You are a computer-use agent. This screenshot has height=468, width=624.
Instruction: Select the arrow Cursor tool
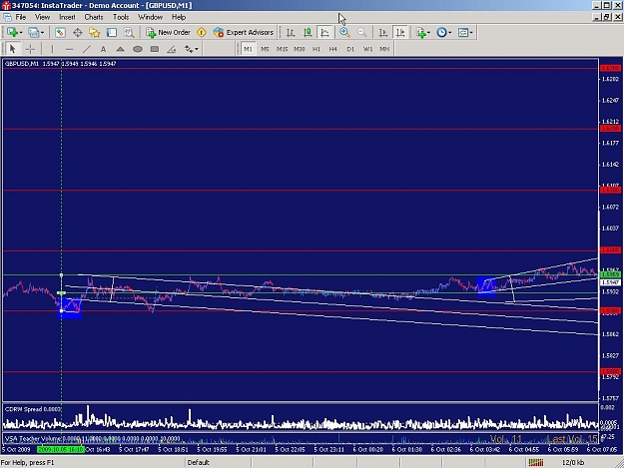(x=12, y=49)
